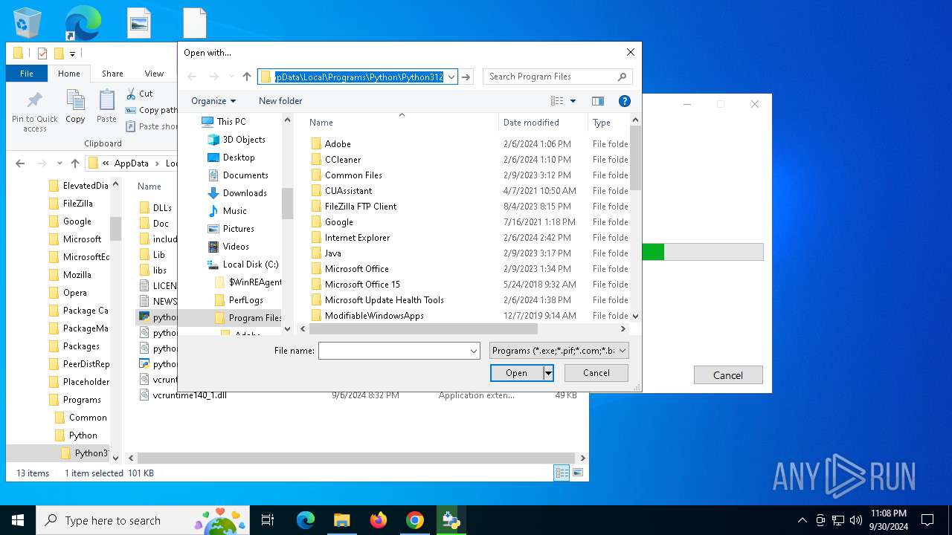Open File Explorer from the taskbar
Viewport: 952px width, 535px height.
(342, 520)
